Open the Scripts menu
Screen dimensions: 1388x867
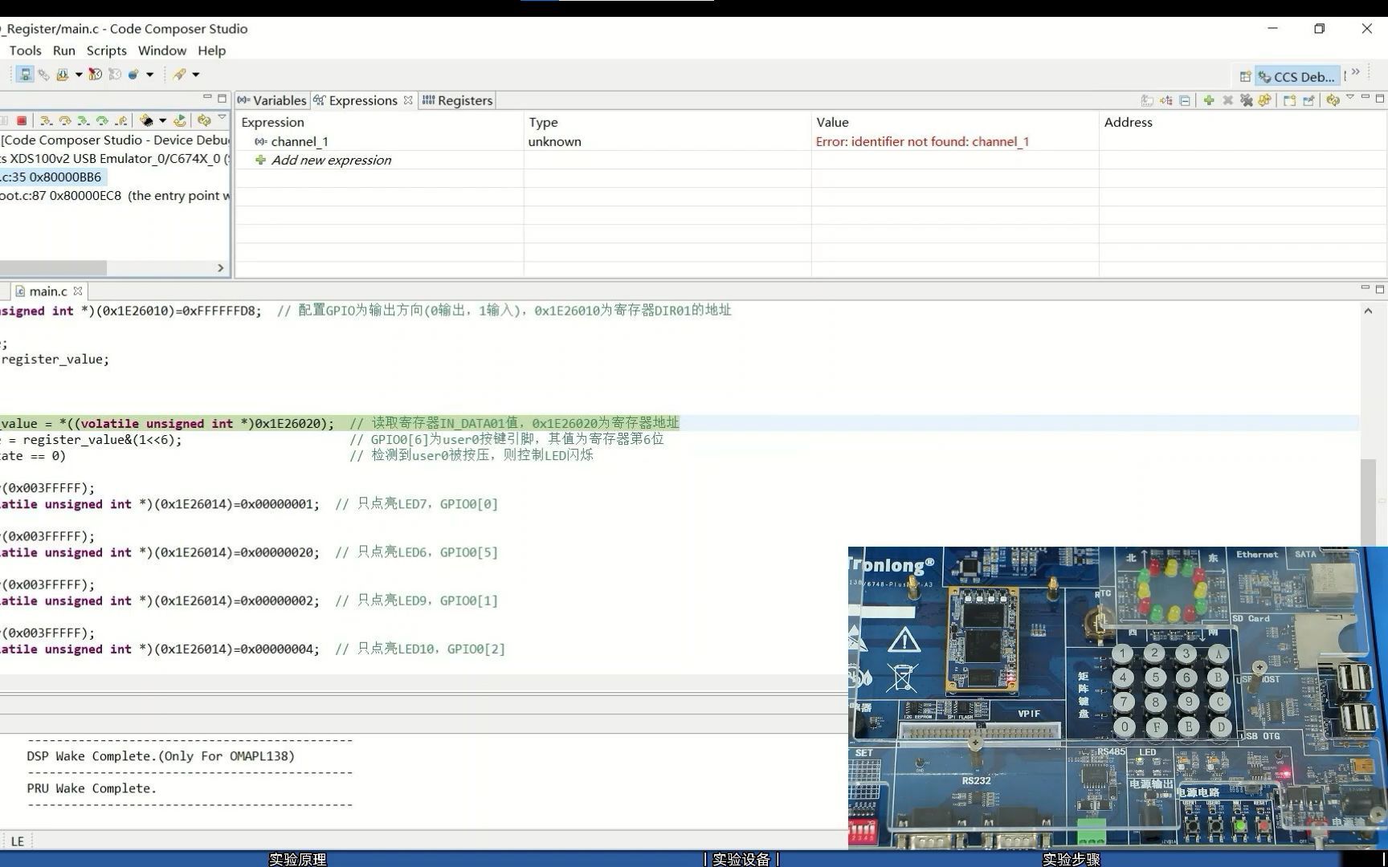click(106, 51)
